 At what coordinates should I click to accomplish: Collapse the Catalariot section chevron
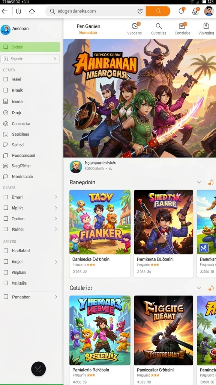(199, 288)
